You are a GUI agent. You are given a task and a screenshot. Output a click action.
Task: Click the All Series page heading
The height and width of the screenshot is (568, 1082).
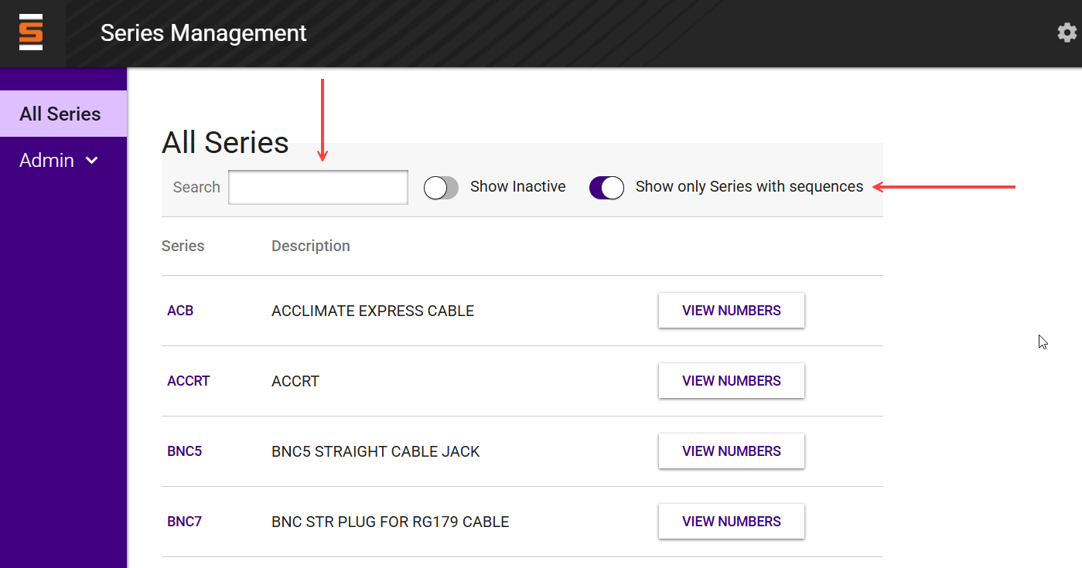[x=225, y=143]
